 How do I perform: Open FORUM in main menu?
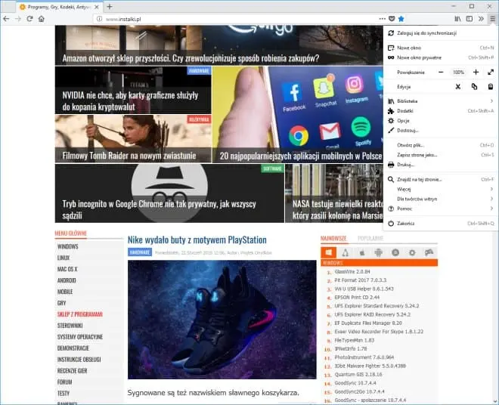pyautogui.click(x=64, y=382)
